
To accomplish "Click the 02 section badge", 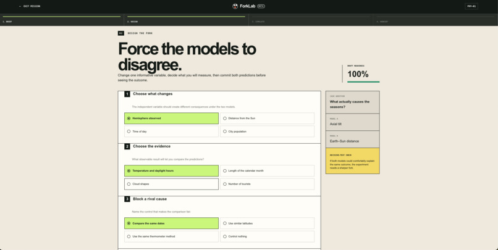I will tap(121, 33).
